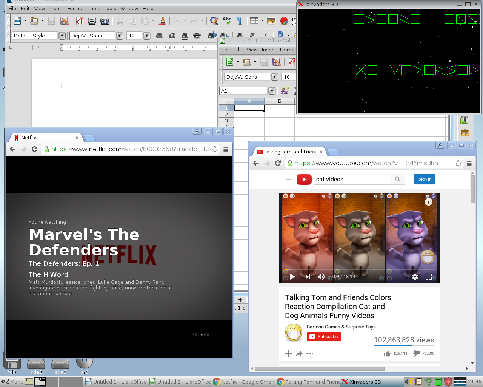The height and width of the screenshot is (387, 483).
Task: Expand Open recent arrow in Writer
Action: pos(43,21)
